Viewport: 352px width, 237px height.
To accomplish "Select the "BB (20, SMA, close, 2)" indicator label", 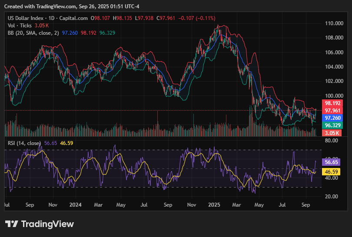I will (33, 33).
